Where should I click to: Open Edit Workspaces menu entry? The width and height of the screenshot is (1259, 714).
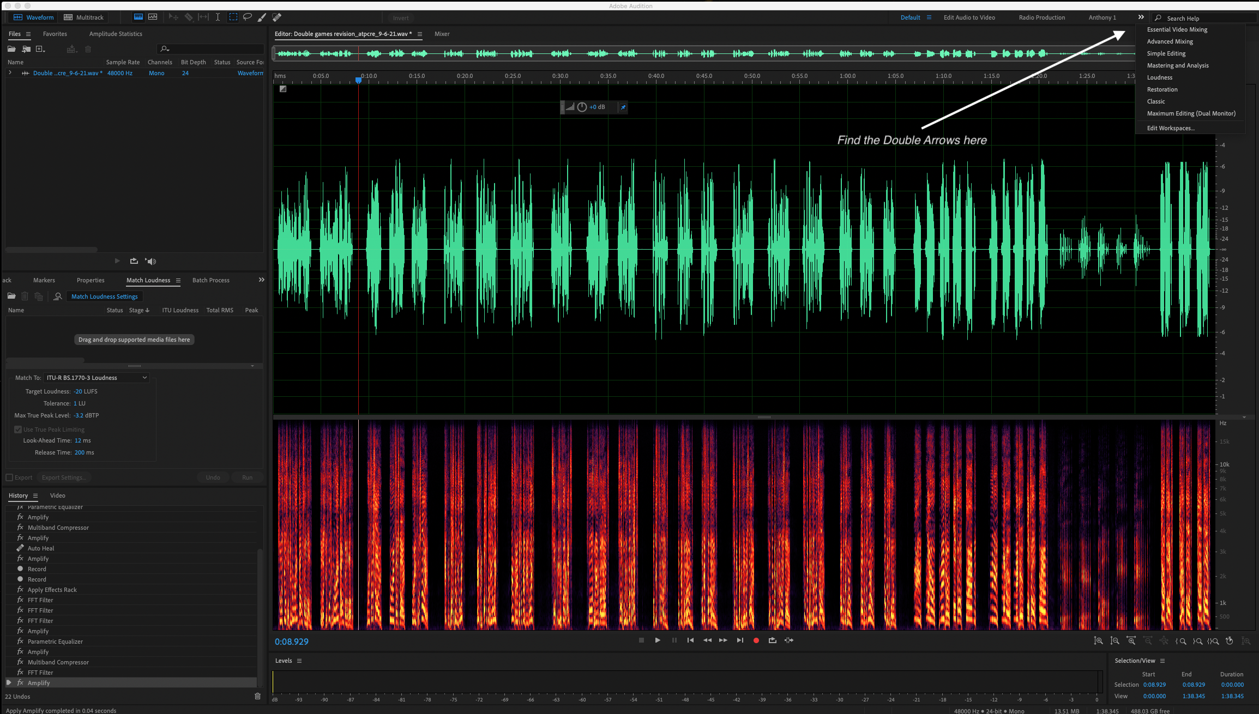point(1170,128)
